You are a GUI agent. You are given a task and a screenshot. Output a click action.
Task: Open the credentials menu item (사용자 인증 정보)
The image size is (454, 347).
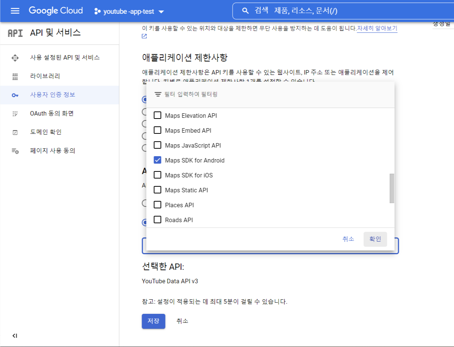[x=60, y=95]
